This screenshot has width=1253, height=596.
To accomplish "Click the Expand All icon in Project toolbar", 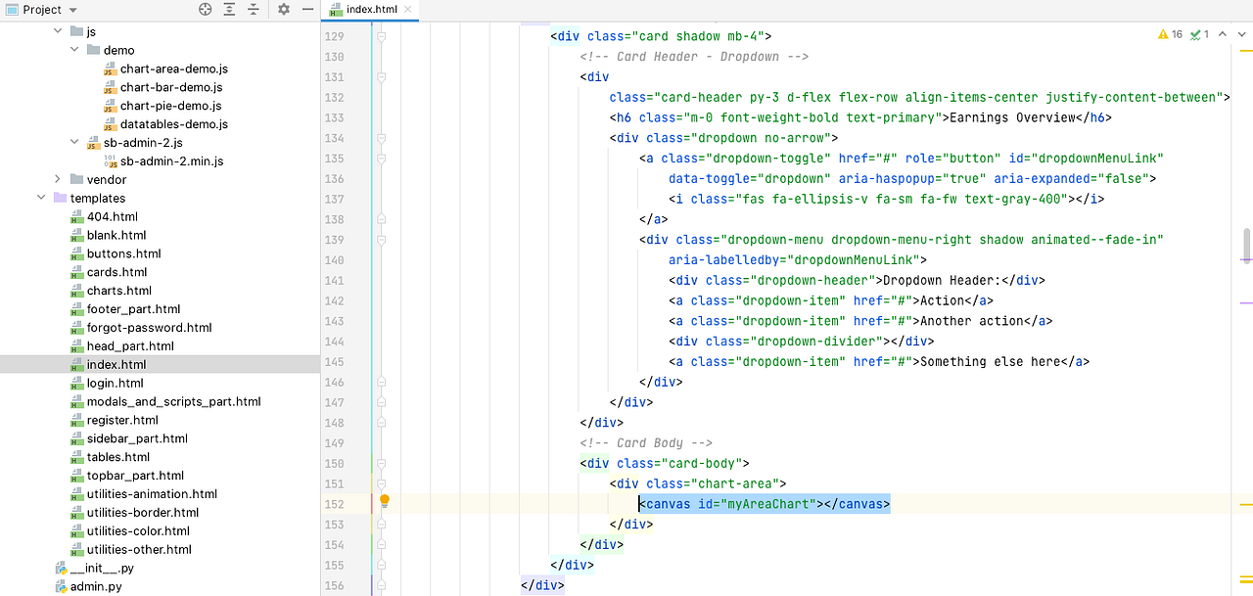I will (x=229, y=9).
